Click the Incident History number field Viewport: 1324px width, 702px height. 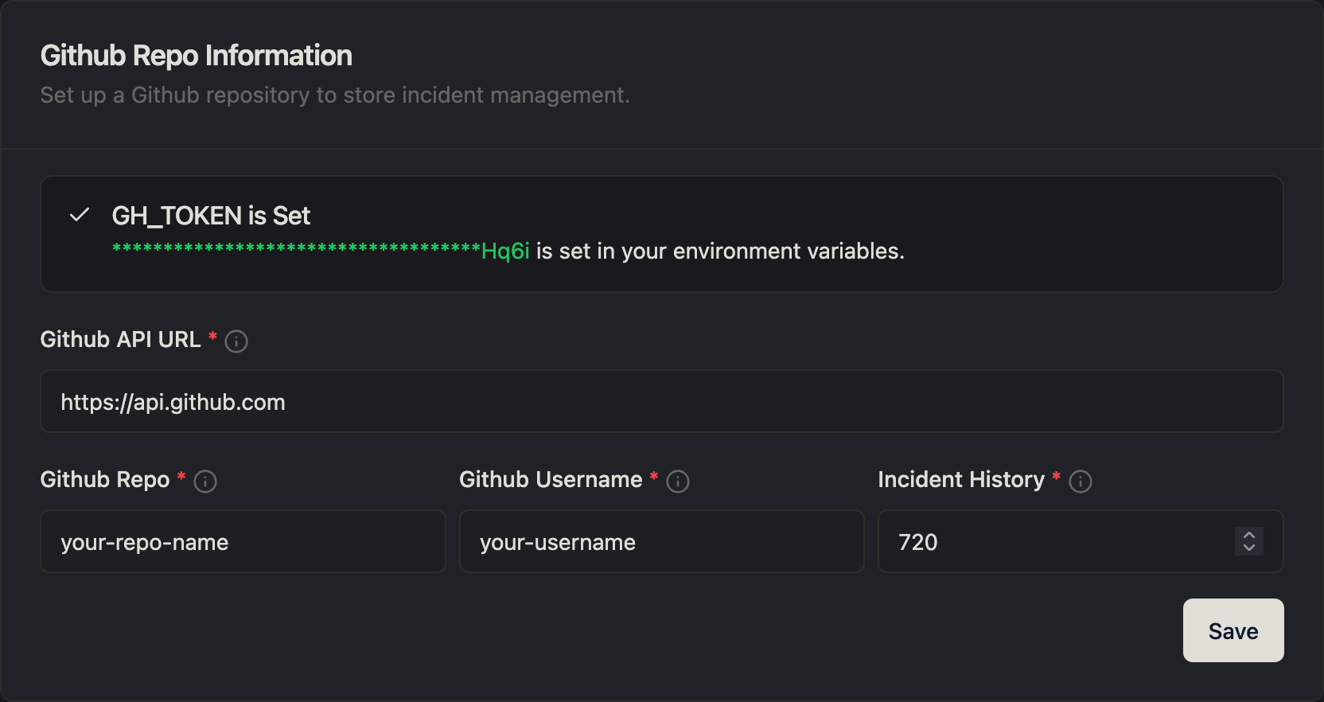[x=1081, y=542]
